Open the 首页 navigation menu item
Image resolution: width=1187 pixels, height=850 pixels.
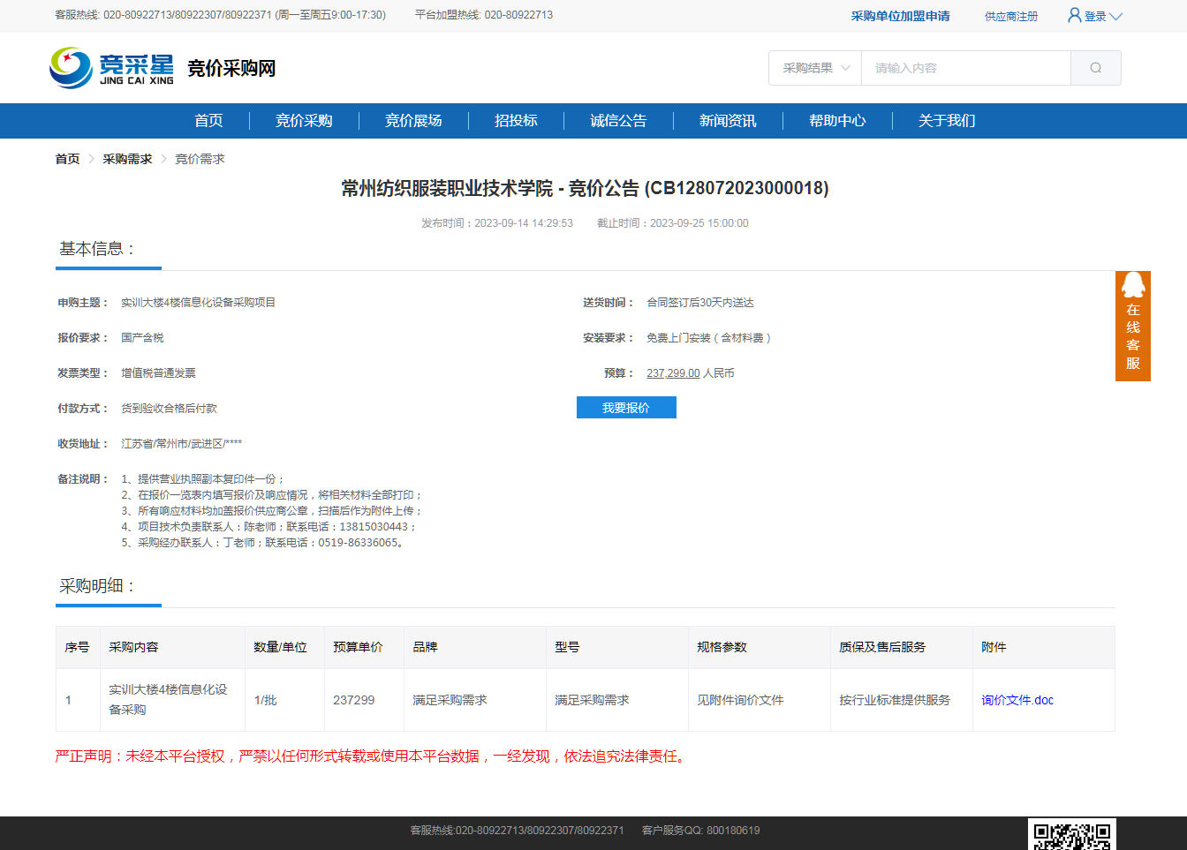coord(208,121)
